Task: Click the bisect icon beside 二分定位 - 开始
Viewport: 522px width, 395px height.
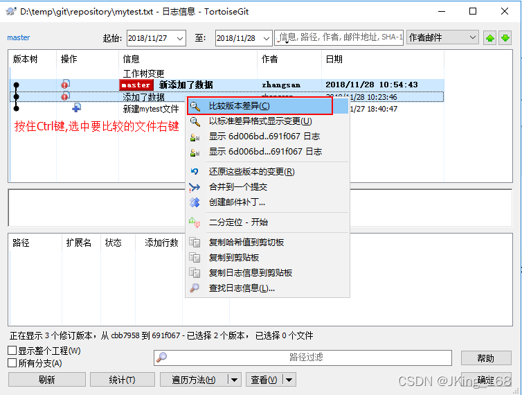Action: [x=195, y=222]
